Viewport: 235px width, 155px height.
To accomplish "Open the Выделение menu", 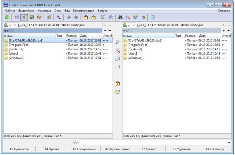I will coord(26,11).
